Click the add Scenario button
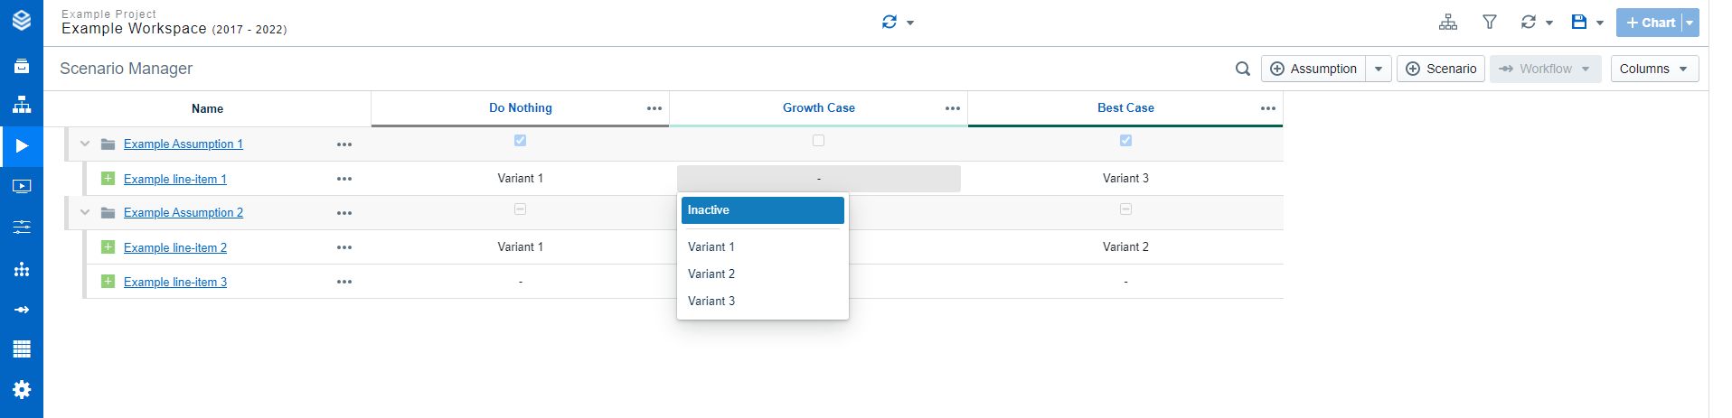Viewport: 1732px width, 418px height. [1440, 69]
